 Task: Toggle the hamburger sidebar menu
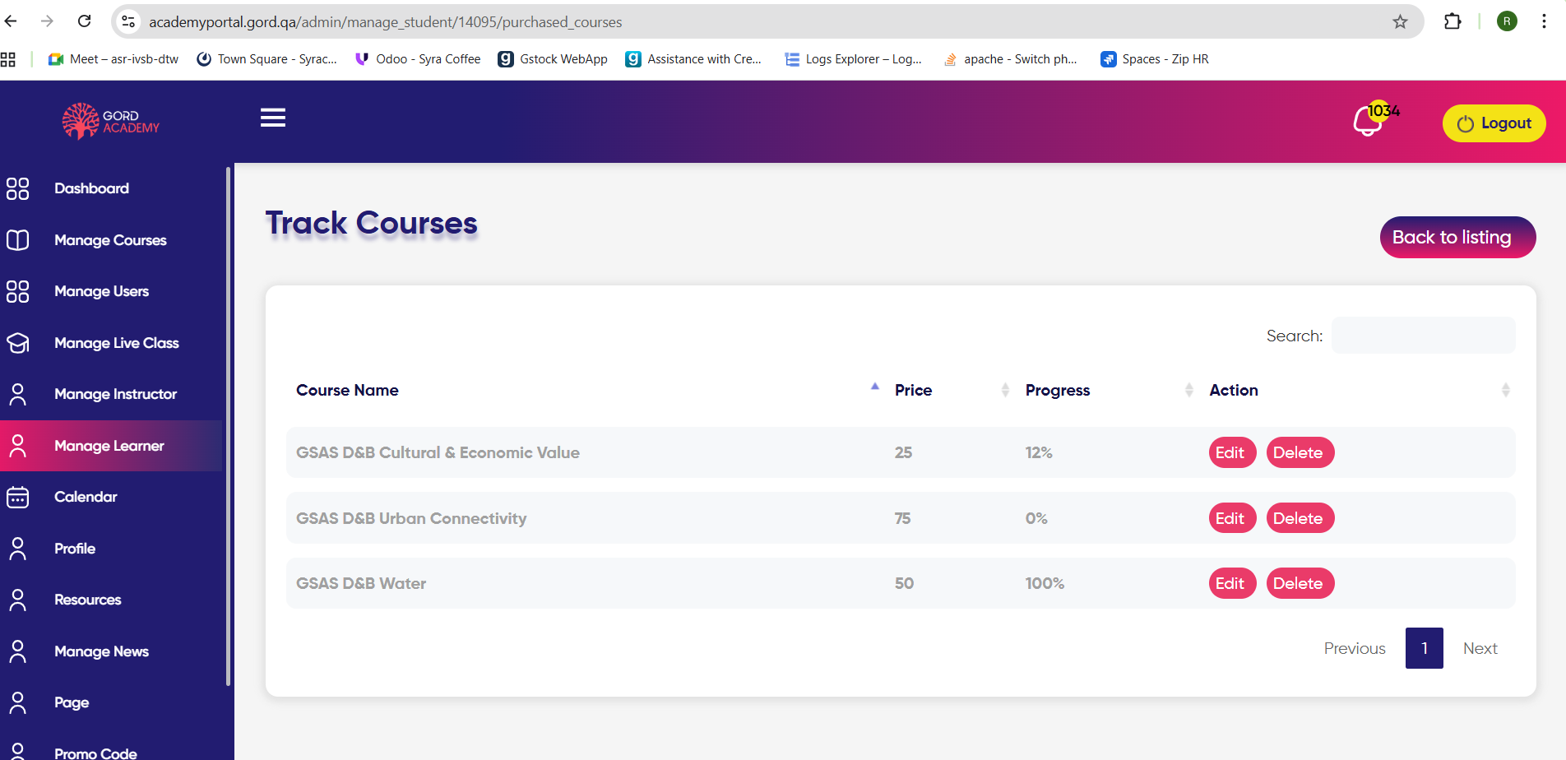tap(273, 118)
